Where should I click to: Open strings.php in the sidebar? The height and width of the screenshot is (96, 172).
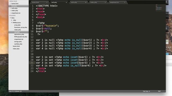tap(18, 42)
